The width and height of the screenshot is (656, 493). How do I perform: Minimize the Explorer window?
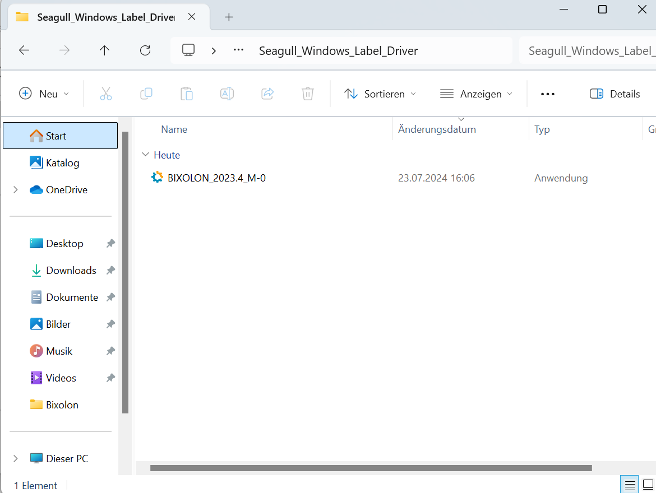coord(563,9)
